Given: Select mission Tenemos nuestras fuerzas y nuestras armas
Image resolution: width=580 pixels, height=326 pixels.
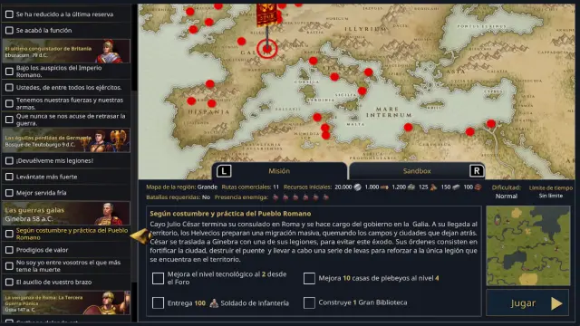Looking at the screenshot, I should 66,103.
